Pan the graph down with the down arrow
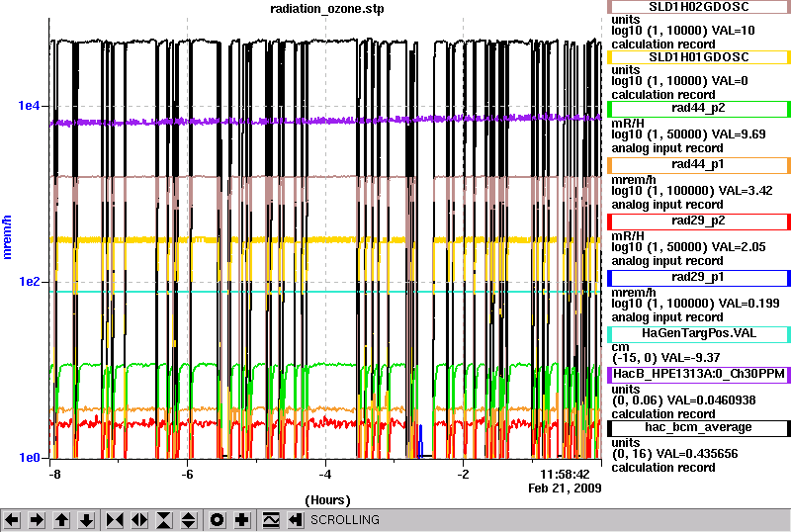Screen dimensions: 791x532 pyautogui.click(x=86, y=520)
